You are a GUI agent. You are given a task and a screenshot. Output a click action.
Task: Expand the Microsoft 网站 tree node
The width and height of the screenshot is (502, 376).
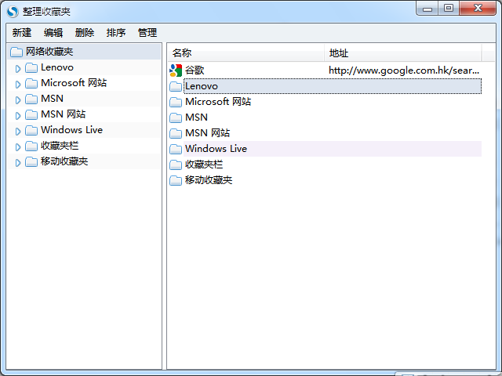pos(18,84)
